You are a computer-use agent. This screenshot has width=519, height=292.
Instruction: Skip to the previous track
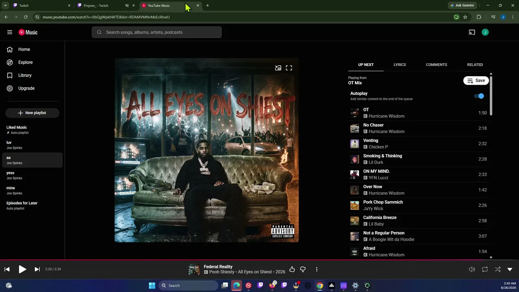pyautogui.click(x=7, y=269)
